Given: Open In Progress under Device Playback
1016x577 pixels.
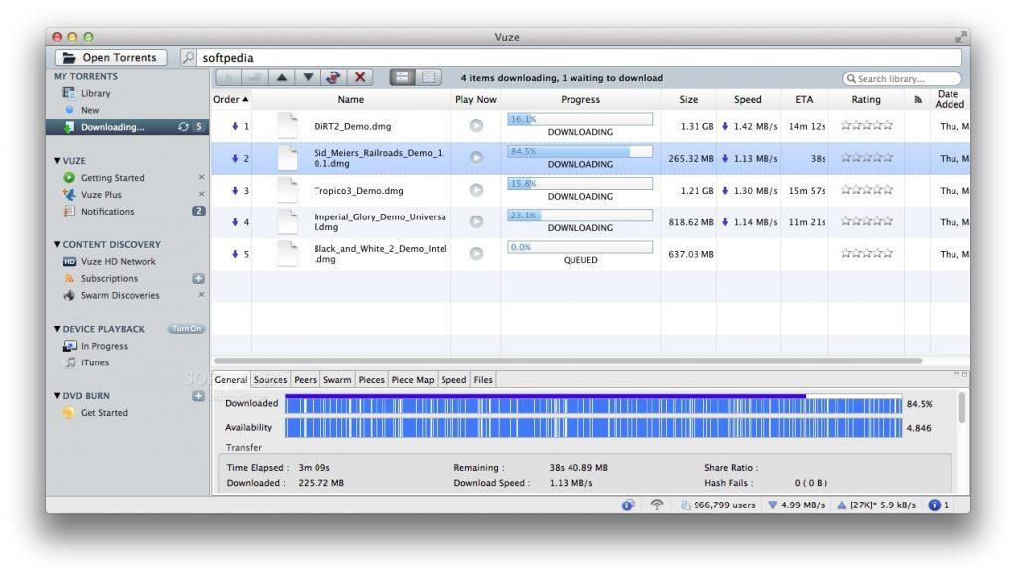Looking at the screenshot, I should tap(103, 346).
